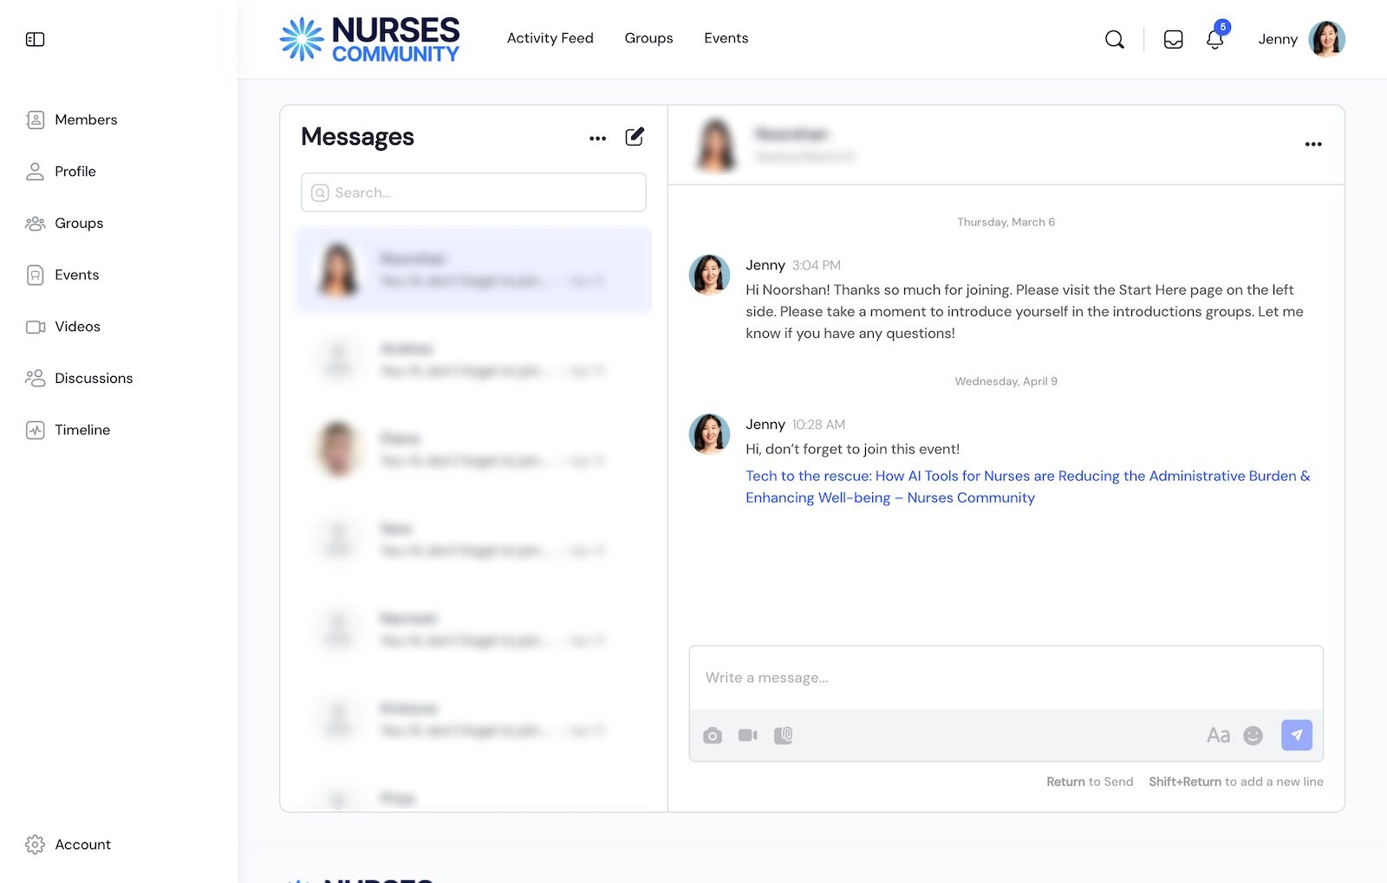Send the message with the paper plane icon
Image resolution: width=1387 pixels, height=883 pixels.
pyautogui.click(x=1296, y=734)
